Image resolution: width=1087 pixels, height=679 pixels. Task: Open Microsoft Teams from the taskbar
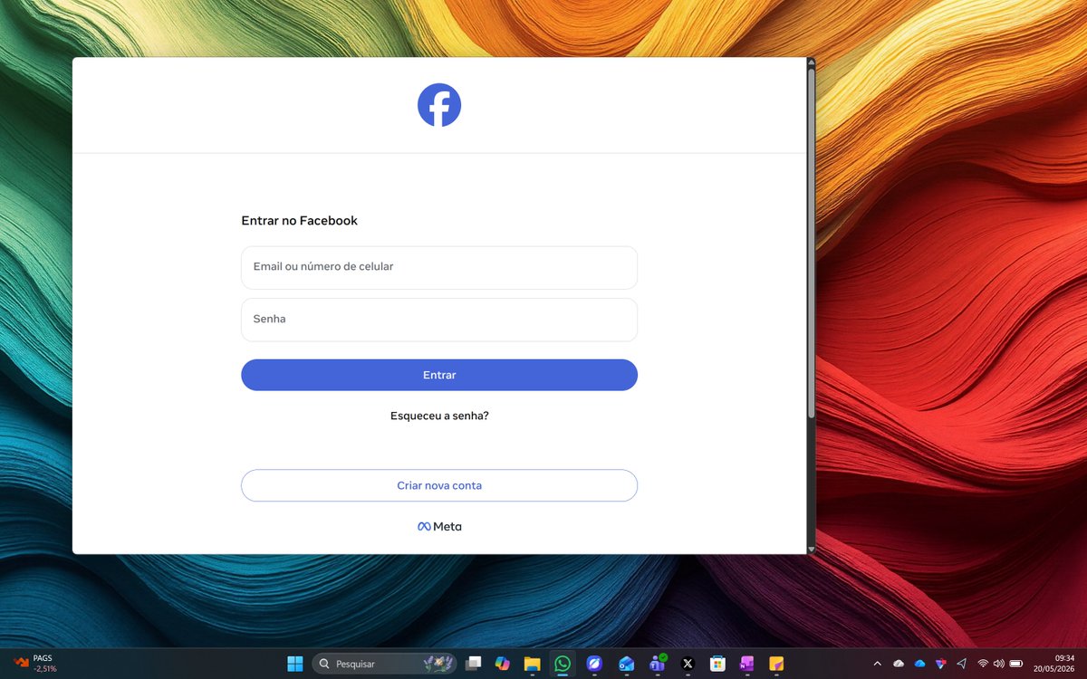coord(657,664)
